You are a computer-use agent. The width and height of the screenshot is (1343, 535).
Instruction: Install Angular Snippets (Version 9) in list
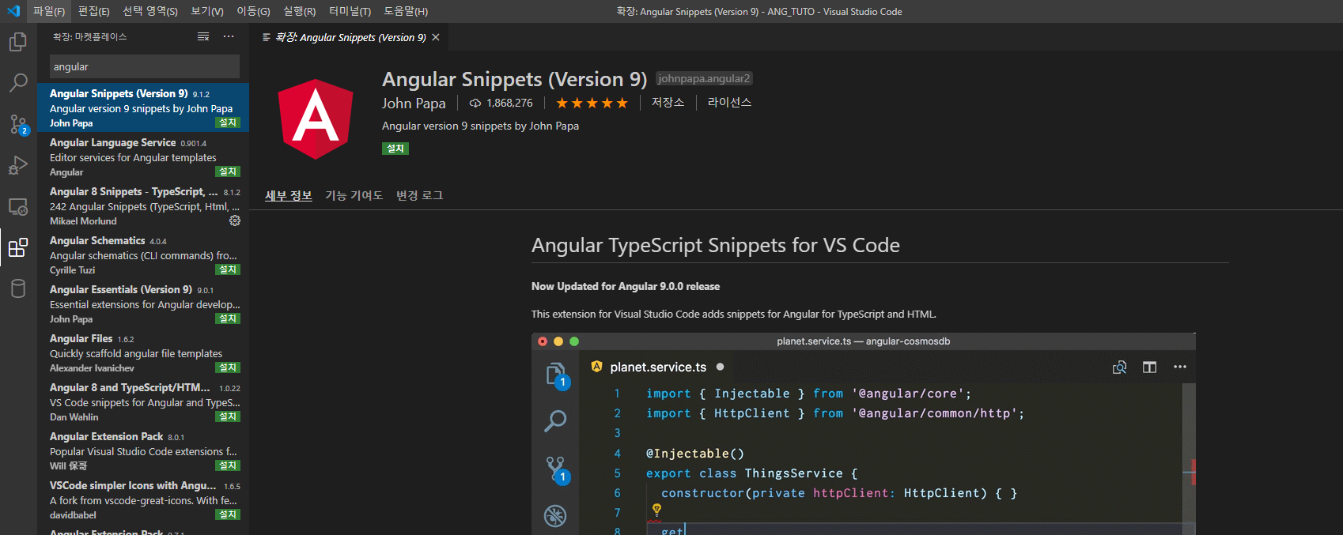coord(228,122)
